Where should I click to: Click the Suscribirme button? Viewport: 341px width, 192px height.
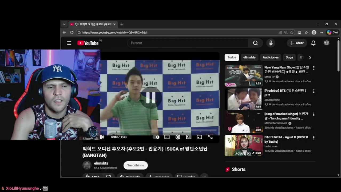pyautogui.click(x=136, y=165)
